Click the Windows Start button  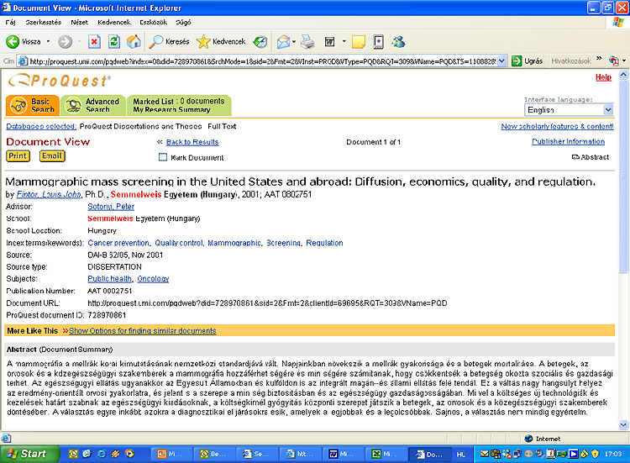29,454
